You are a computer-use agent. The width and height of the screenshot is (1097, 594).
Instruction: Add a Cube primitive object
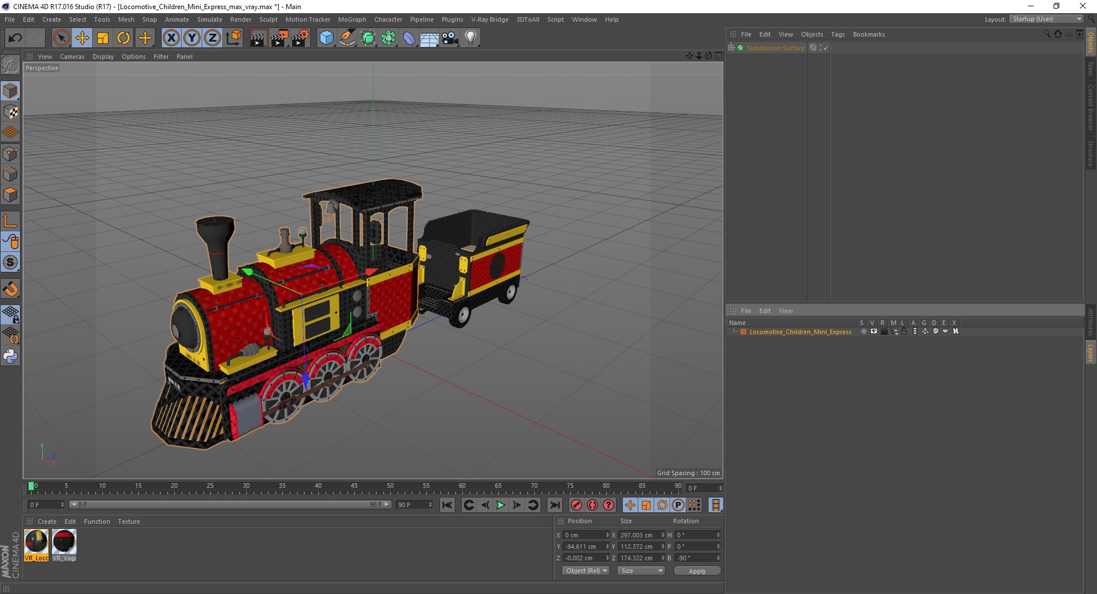click(326, 38)
